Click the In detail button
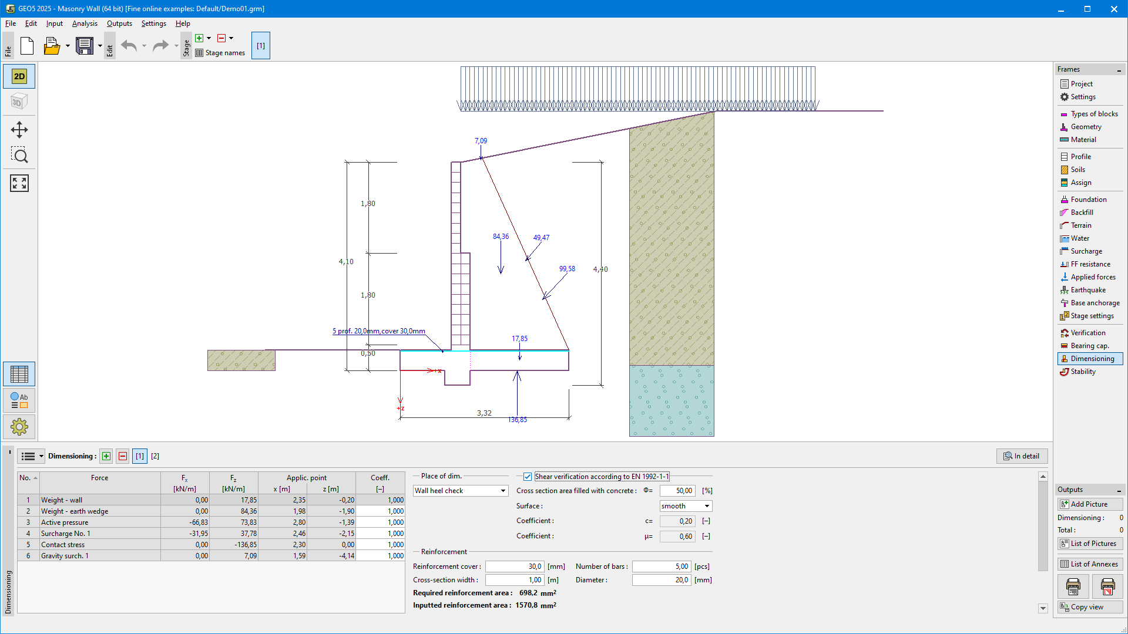 (1022, 456)
